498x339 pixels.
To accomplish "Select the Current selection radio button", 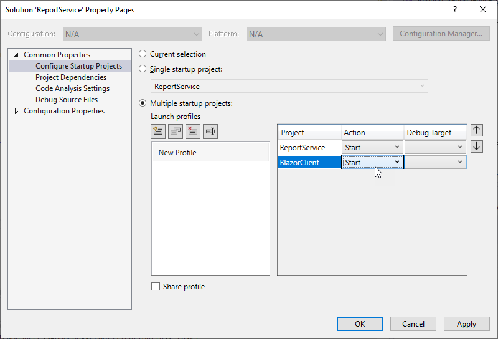I will 143,54.
